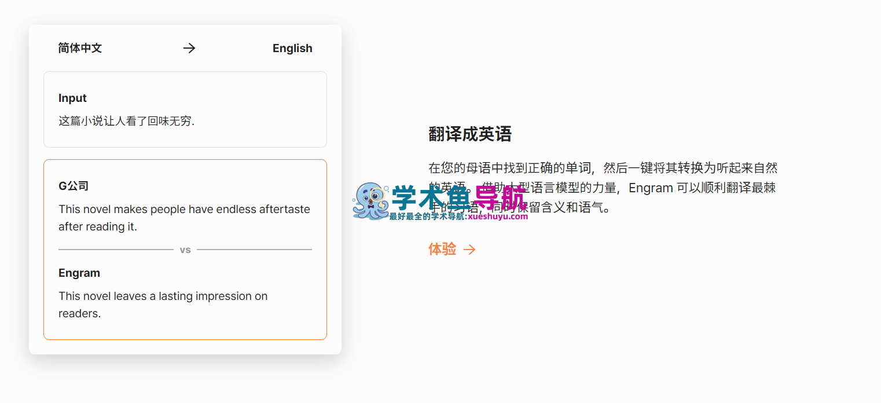881x403 pixels.
Task: Click the paragraph starting 在您的母语中找到正确的单词
Action: pyautogui.click(x=603, y=188)
